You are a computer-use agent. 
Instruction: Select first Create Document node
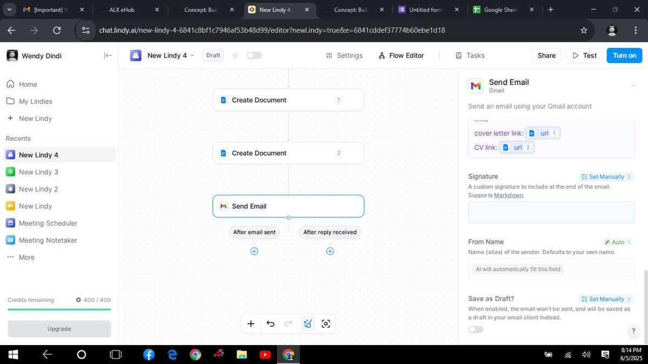(288, 100)
